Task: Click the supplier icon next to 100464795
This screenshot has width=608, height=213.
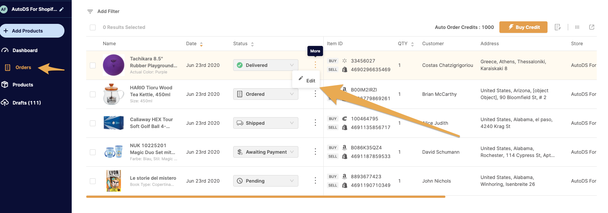Action: click(344, 119)
